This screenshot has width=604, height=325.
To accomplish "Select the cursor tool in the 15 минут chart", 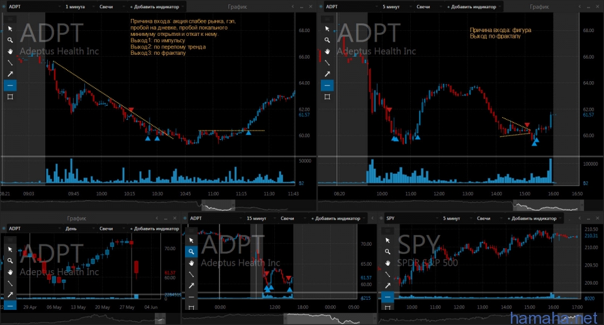I will point(191,241).
